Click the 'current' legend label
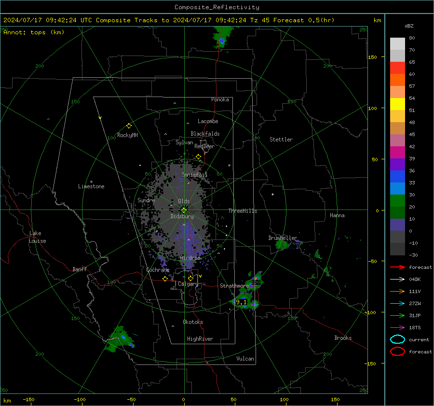Image resolution: width=434 pixels, height=406 pixels. 419,339
